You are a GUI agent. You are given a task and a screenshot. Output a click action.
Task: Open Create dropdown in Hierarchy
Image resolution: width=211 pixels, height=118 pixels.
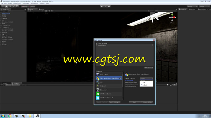(4, 11)
